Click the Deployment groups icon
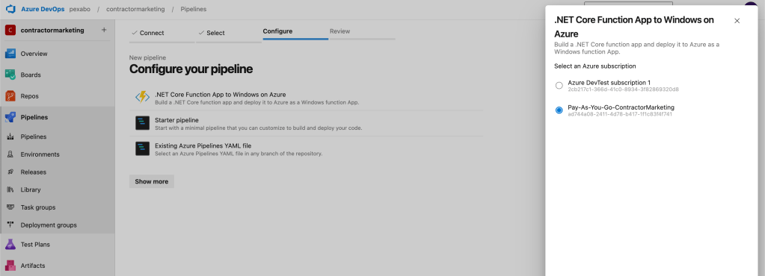 [10, 225]
